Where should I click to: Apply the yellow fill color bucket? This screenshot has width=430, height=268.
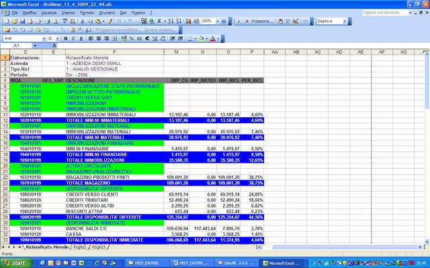tap(202, 39)
